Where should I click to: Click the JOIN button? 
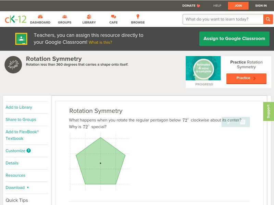238,6
